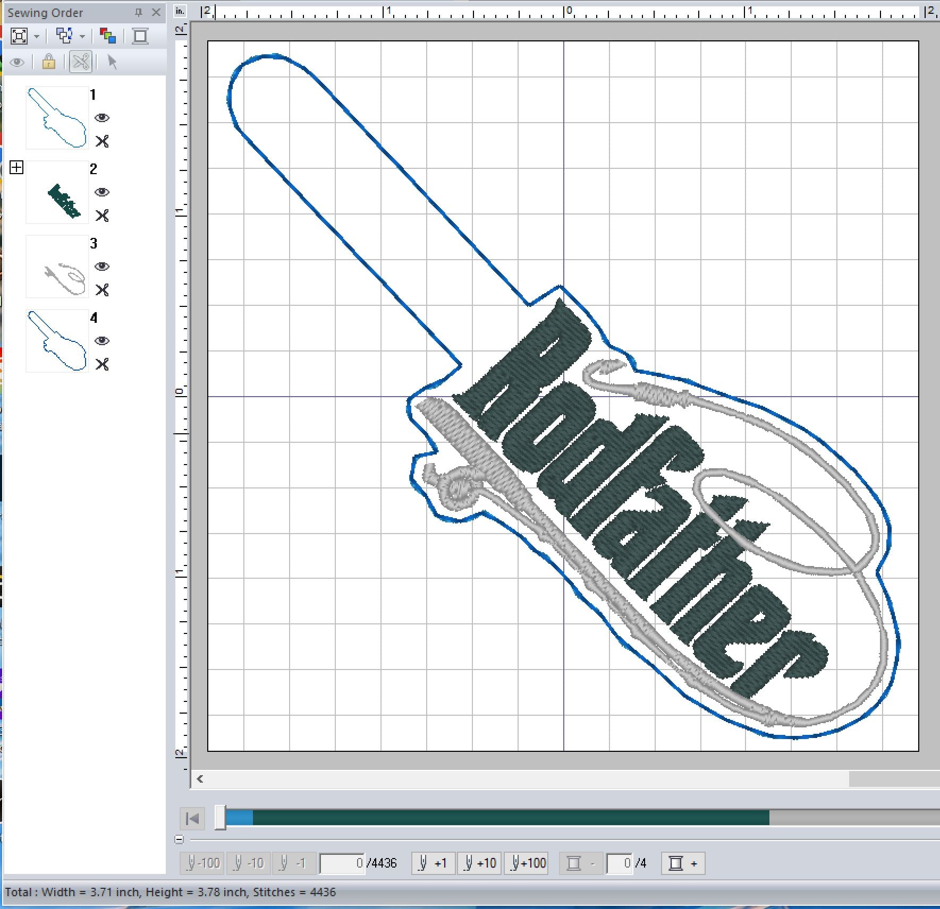Click the scissors icon in the panel toolbar
940x909 pixels.
point(81,62)
